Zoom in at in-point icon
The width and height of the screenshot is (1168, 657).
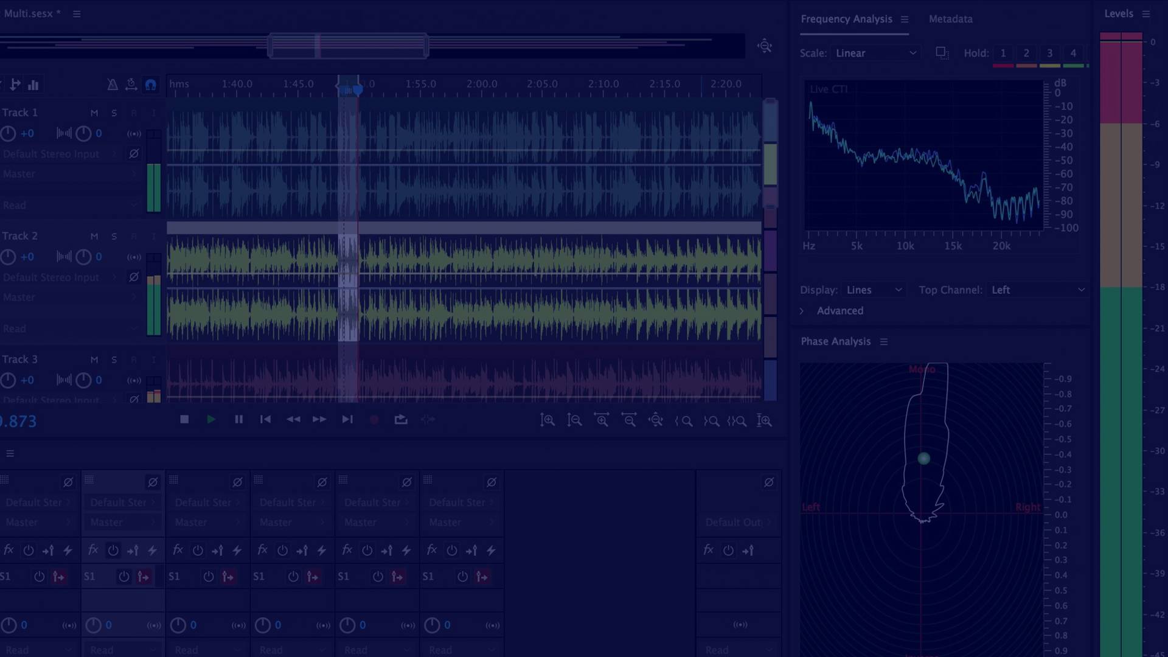tap(684, 421)
